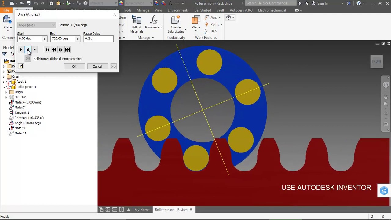391x220 pixels.
Task: Open the Drive dialog help icon
Action: [21, 66]
